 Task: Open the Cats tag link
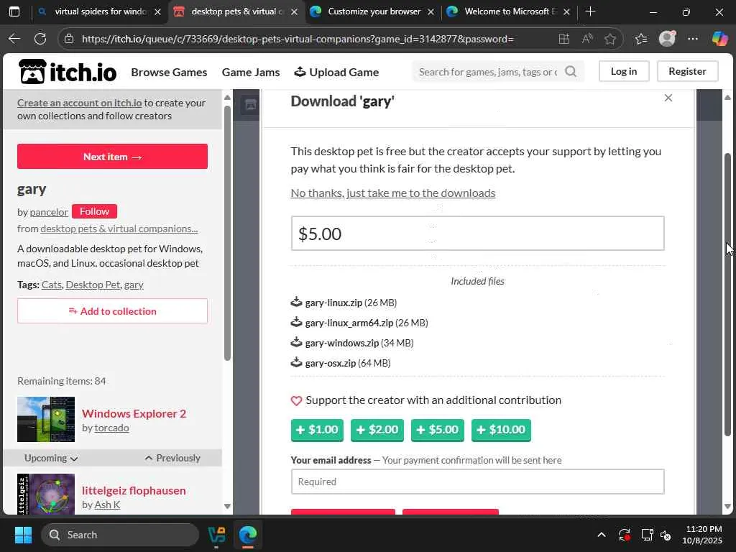tap(52, 285)
